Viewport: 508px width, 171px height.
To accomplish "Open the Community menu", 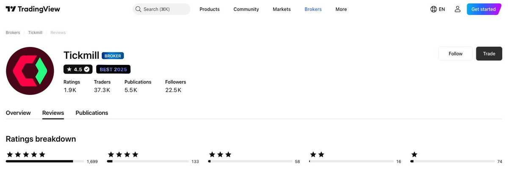I will click(x=246, y=9).
